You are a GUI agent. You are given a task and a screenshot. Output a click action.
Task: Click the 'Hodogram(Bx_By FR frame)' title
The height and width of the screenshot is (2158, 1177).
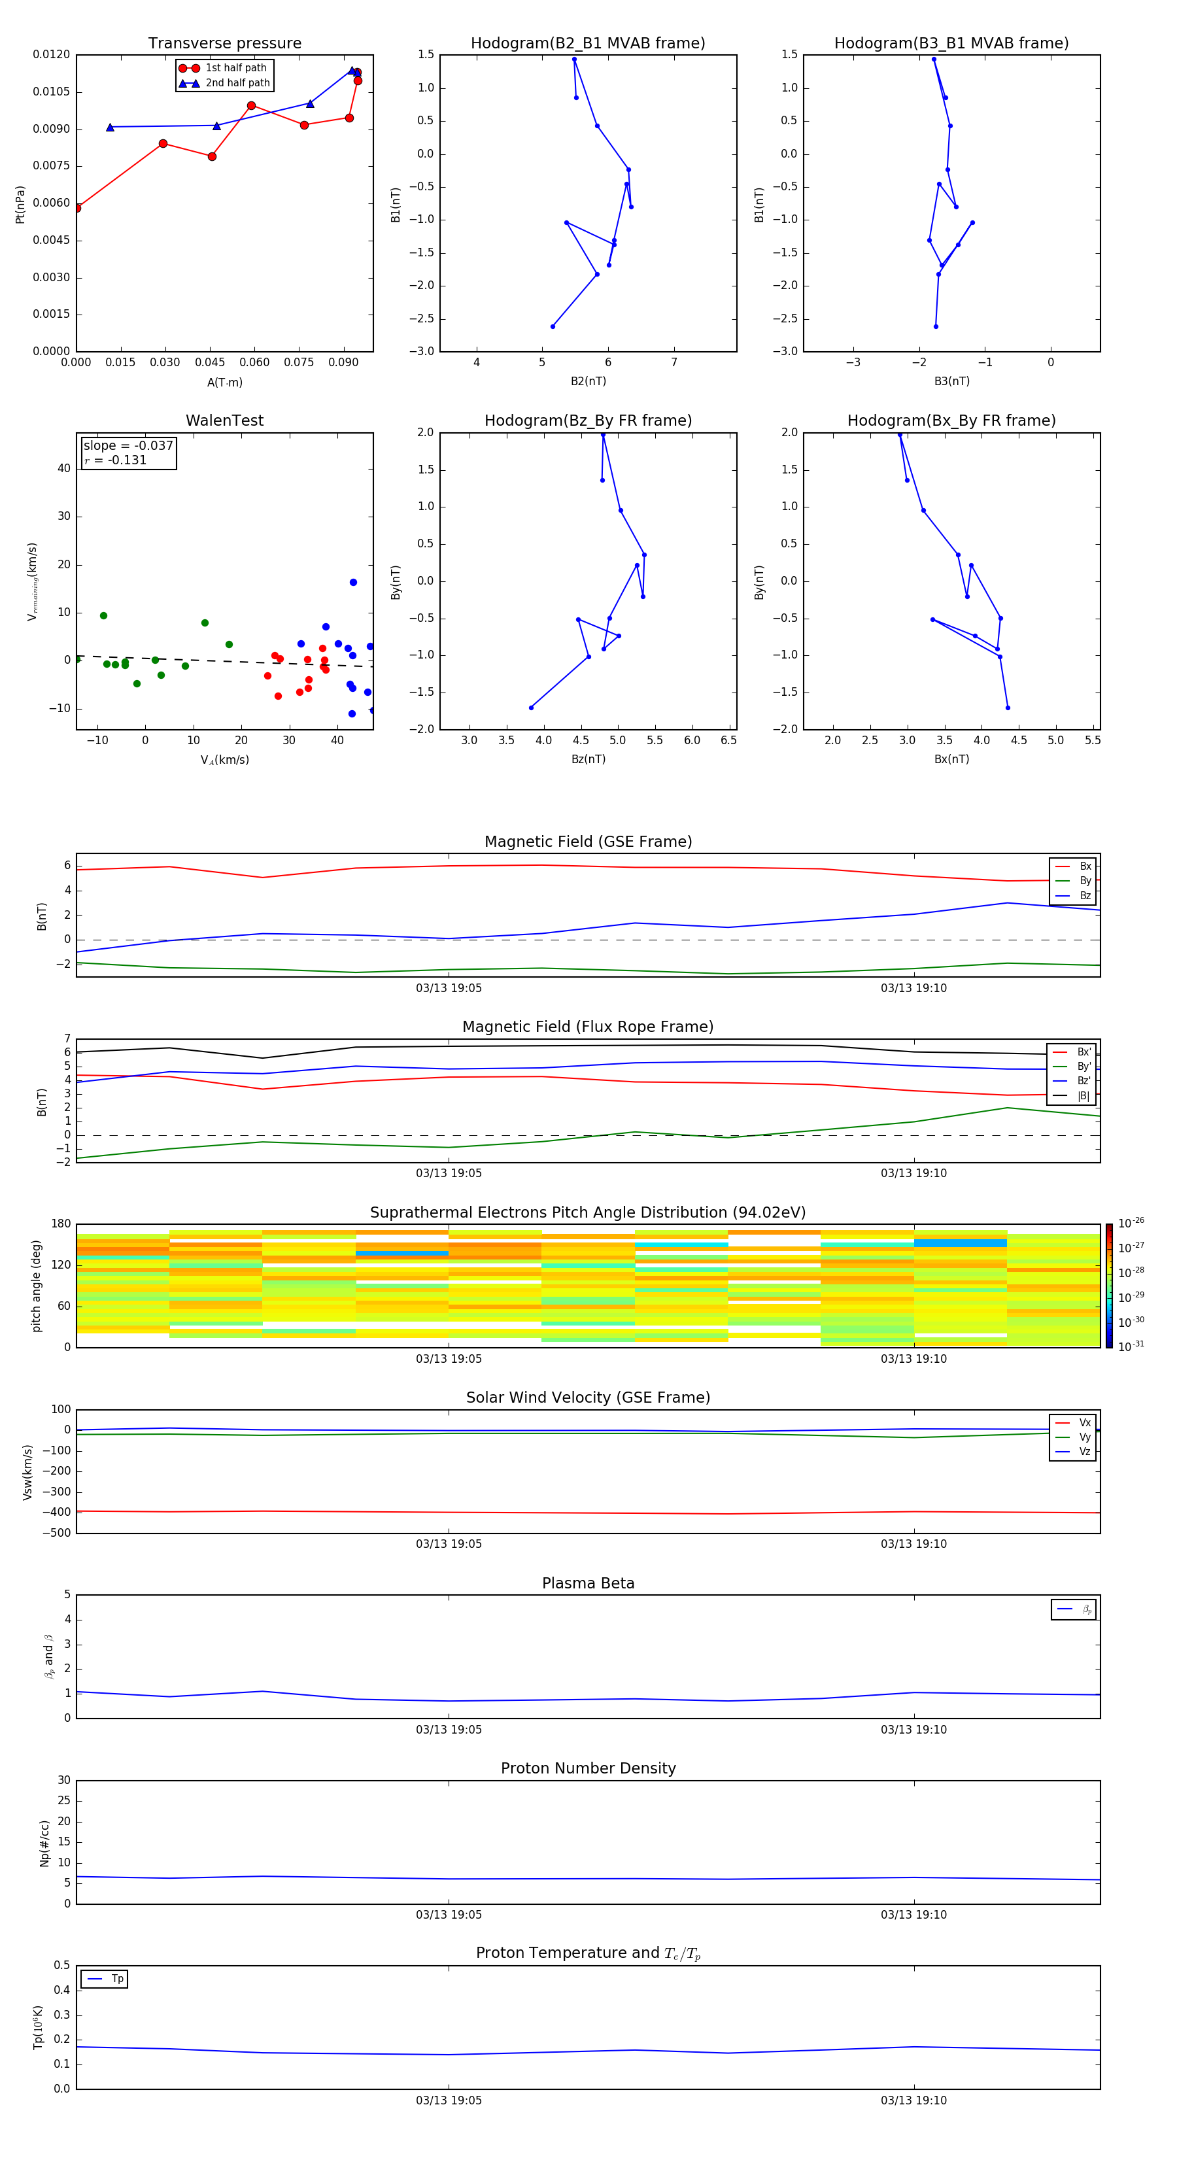(x=951, y=420)
